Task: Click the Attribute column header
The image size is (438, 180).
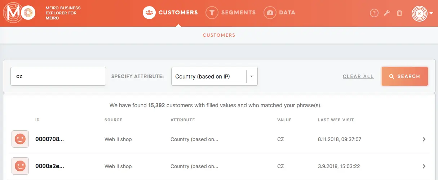Action: click(183, 120)
